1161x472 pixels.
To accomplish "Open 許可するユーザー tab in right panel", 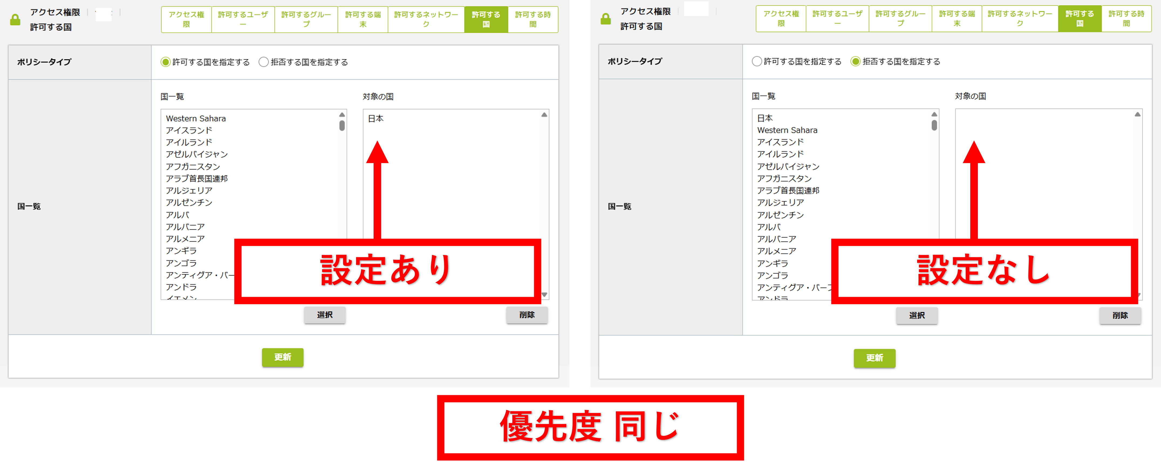I will click(837, 19).
